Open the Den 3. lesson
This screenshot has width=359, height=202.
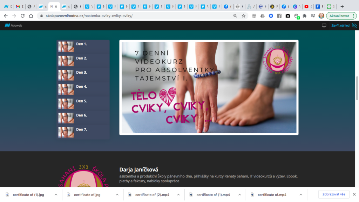pos(83,75)
